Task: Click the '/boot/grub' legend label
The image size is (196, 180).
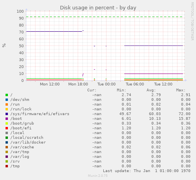Action: click(x=22, y=123)
